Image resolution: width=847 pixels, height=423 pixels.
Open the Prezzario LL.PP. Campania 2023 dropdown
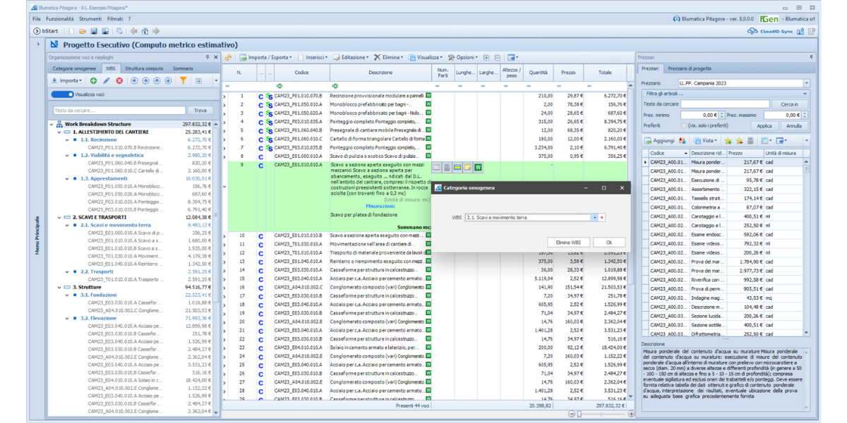pos(805,83)
